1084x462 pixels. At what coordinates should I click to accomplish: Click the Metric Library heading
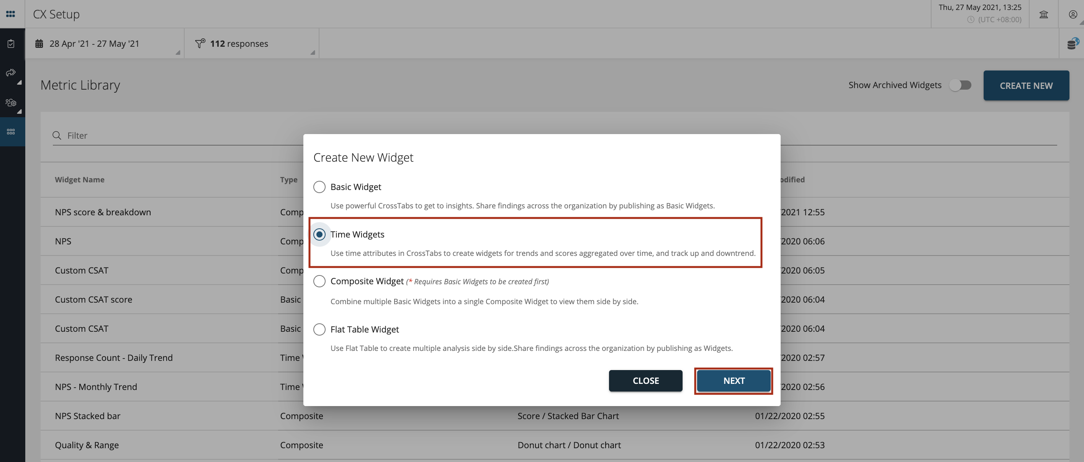pyautogui.click(x=80, y=85)
